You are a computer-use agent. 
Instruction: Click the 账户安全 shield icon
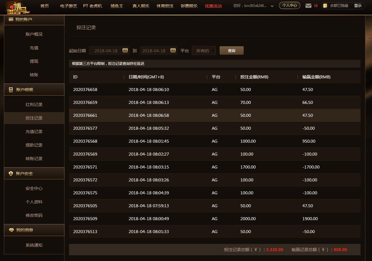pyautogui.click(x=11, y=173)
